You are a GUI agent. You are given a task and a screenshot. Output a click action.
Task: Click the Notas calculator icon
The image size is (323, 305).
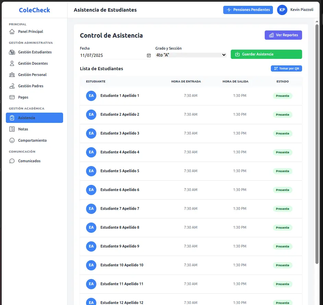[x=12, y=129]
